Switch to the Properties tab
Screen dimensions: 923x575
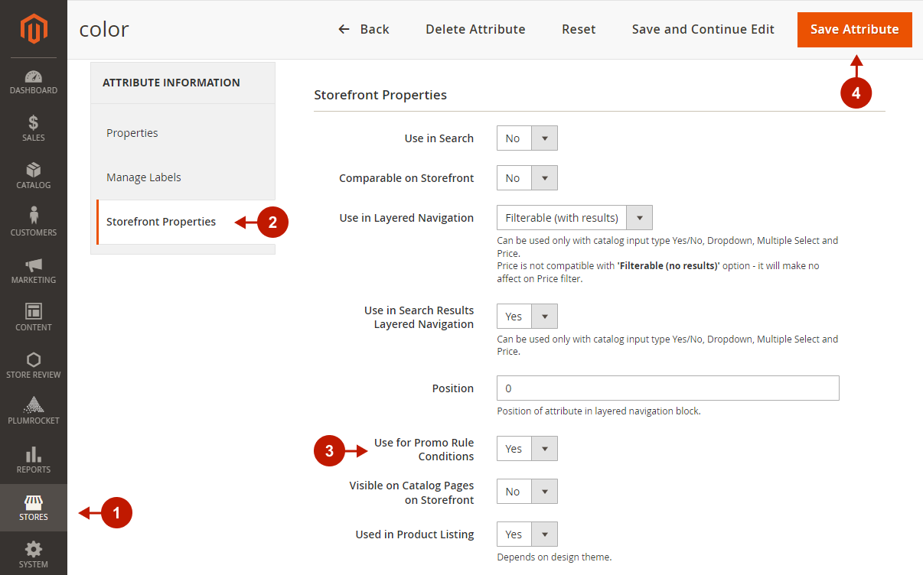132,133
